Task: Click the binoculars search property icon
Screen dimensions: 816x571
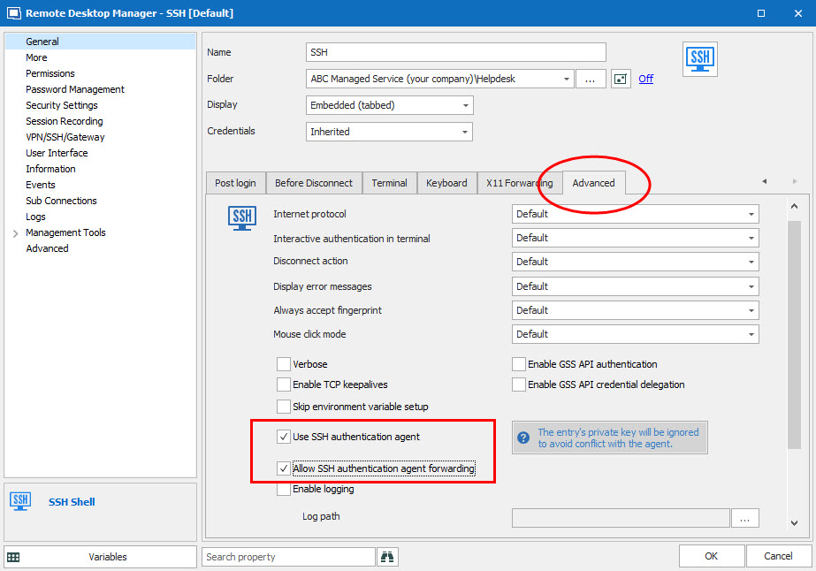Action: 387,557
